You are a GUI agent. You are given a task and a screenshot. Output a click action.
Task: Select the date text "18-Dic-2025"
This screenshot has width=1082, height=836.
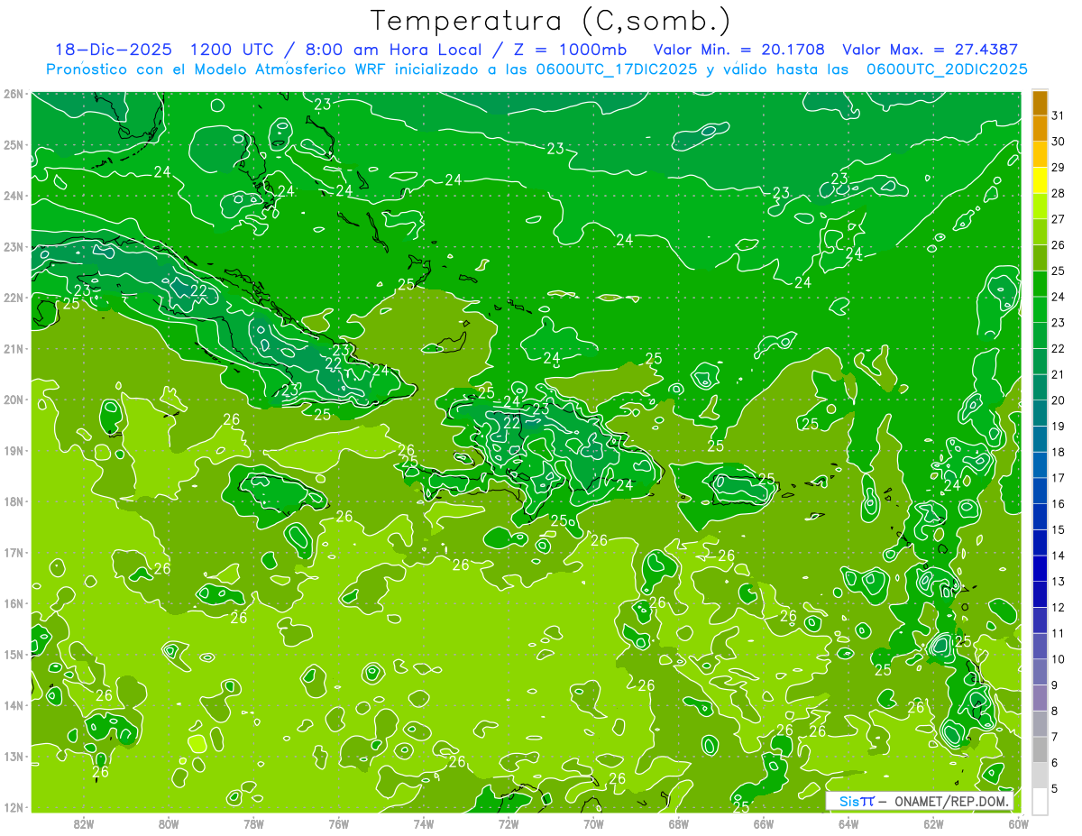[115, 50]
